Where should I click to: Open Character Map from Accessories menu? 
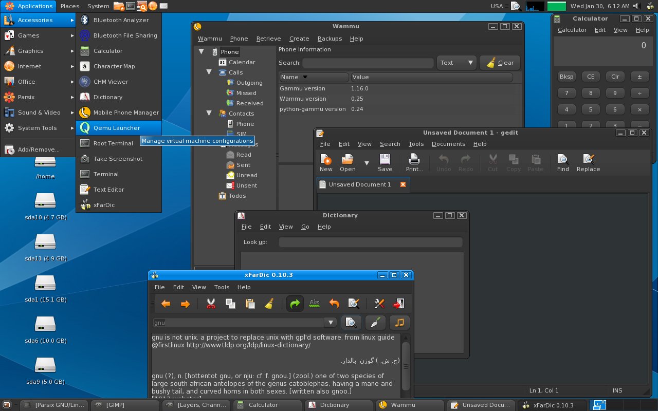(119, 66)
